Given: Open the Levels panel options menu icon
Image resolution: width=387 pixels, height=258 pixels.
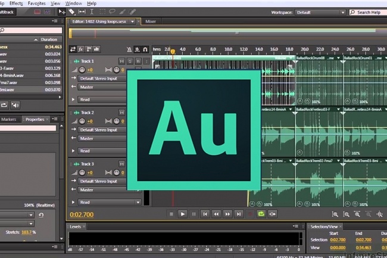Looking at the screenshot, I should click(x=295, y=226).
